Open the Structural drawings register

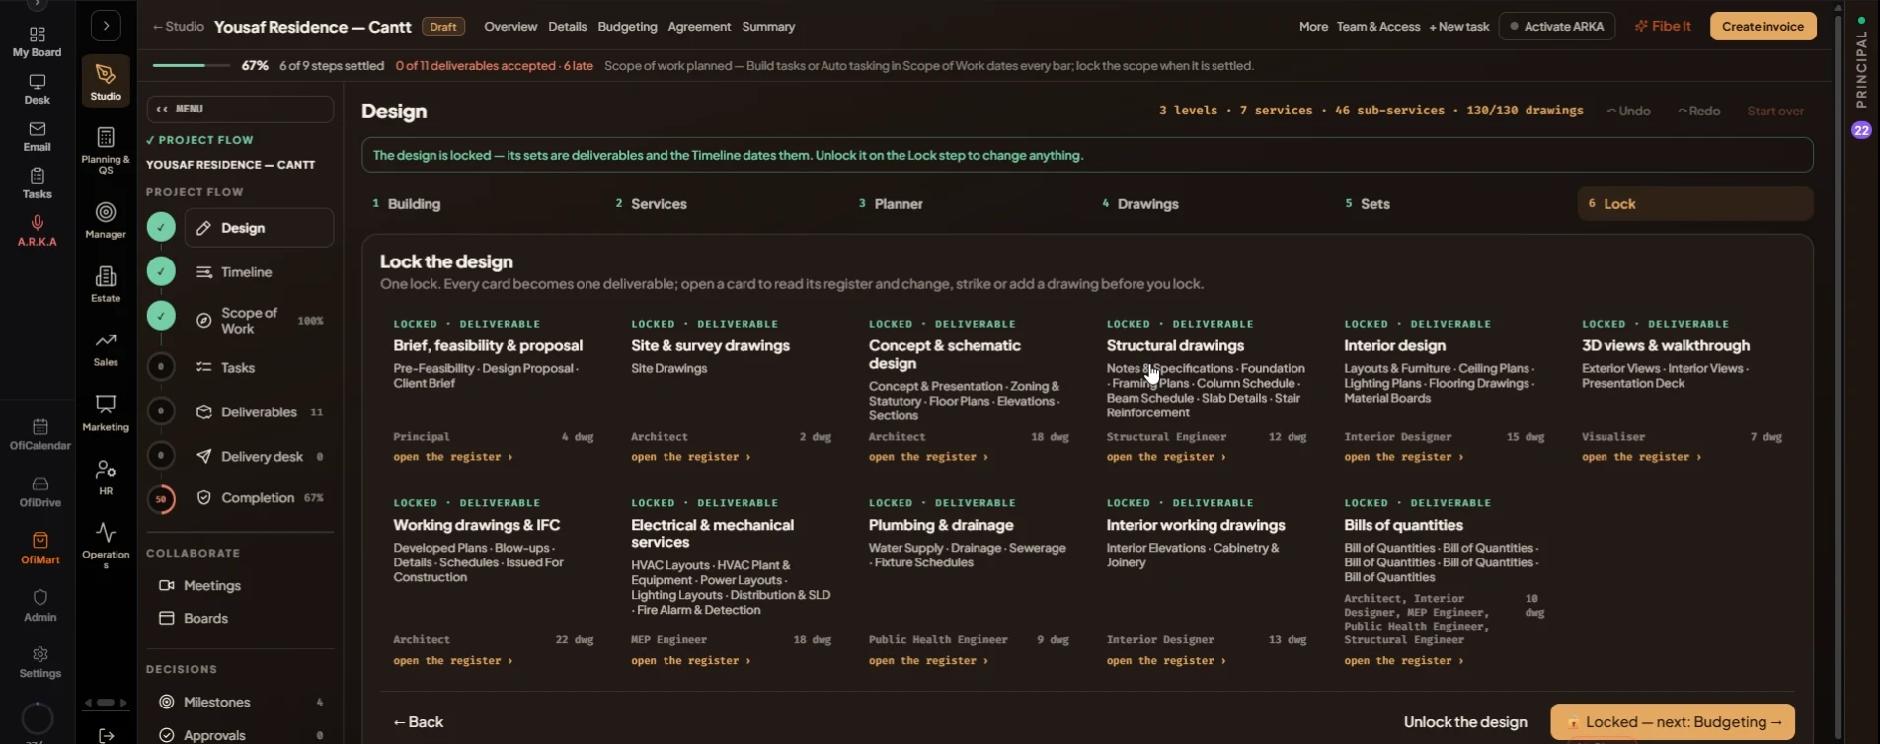click(1166, 457)
